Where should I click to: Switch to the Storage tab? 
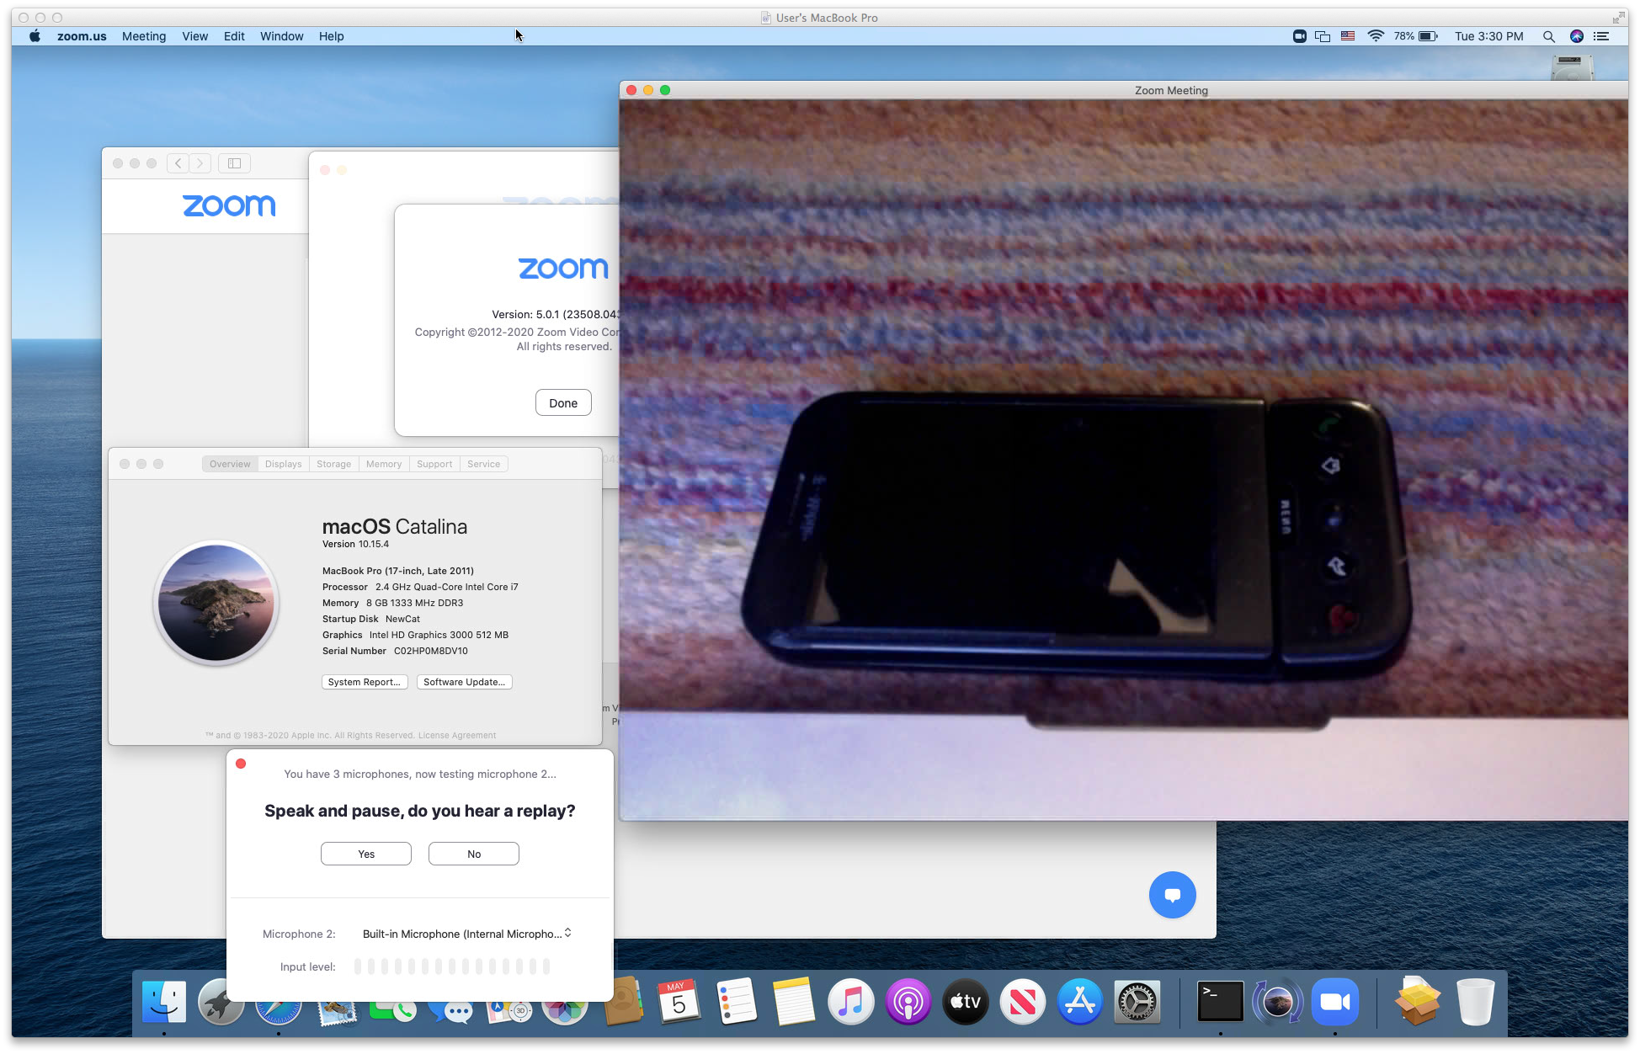coord(333,464)
